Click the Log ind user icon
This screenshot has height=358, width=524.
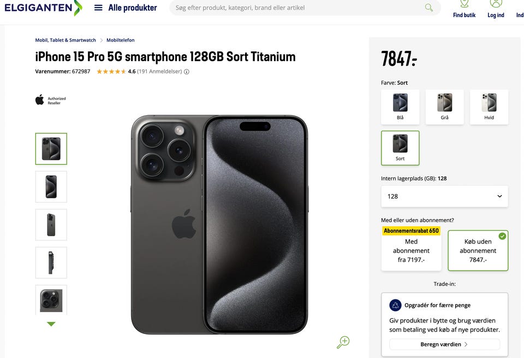pos(496,4)
